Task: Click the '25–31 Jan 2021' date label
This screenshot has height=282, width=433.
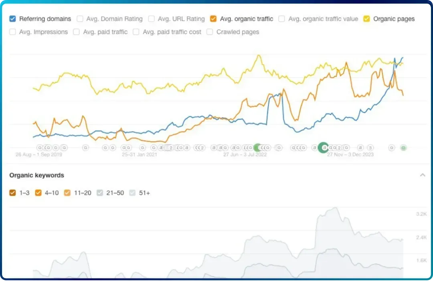Action: (140, 154)
